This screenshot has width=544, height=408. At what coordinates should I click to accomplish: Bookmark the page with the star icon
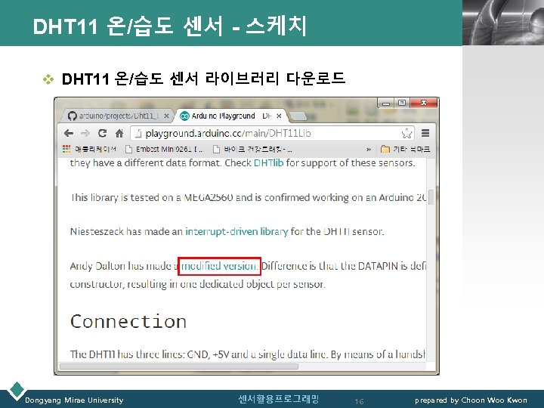coord(406,134)
